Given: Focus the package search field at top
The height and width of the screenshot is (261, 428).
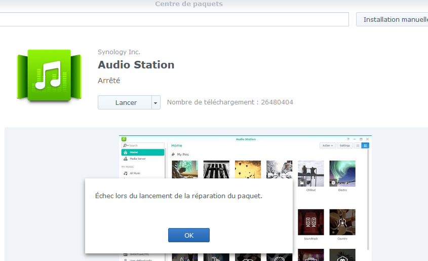Looking at the screenshot, I should point(174,19).
